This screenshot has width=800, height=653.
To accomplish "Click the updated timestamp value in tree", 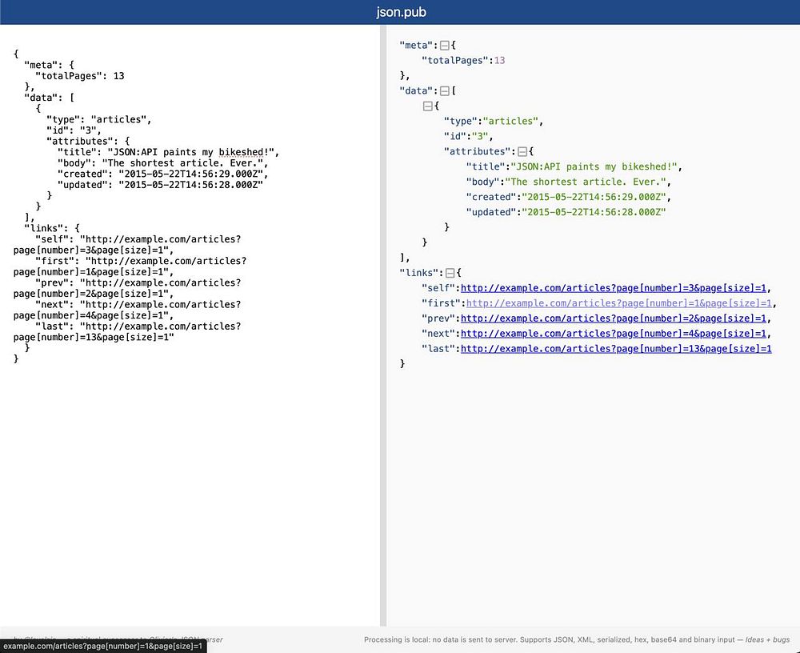I will (x=594, y=212).
